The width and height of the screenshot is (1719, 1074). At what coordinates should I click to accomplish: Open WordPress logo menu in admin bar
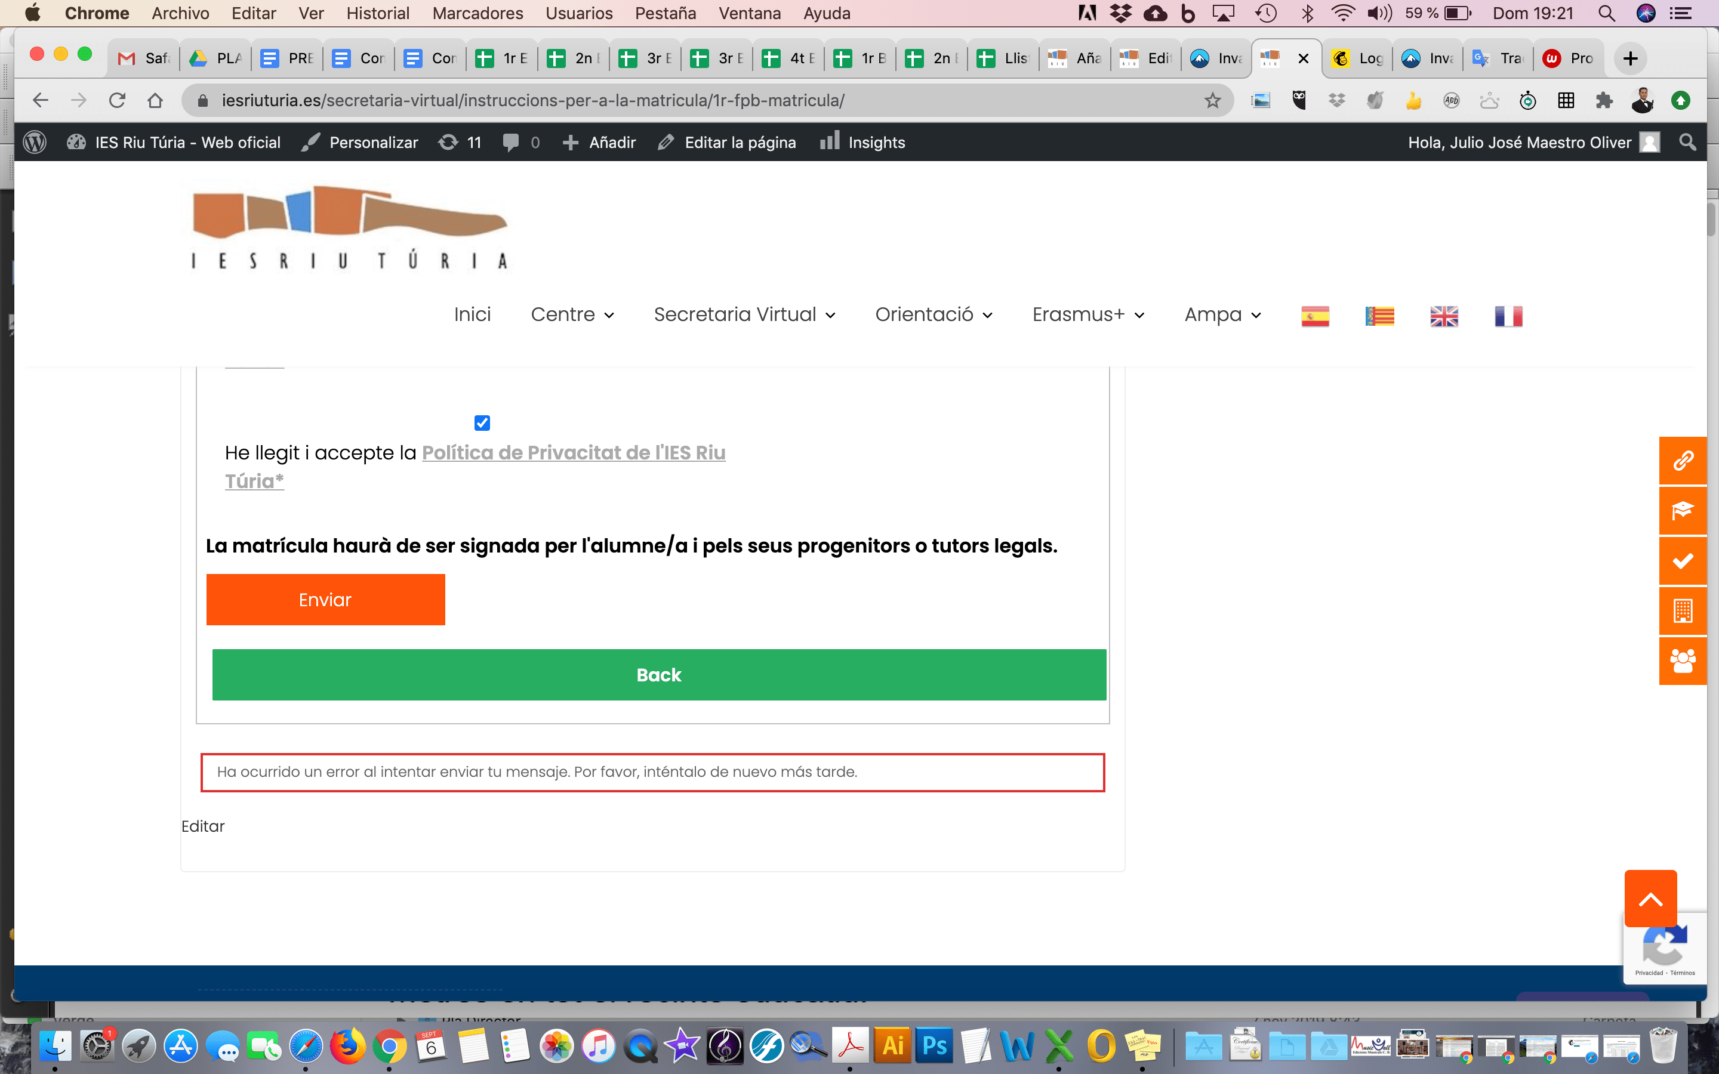(35, 143)
